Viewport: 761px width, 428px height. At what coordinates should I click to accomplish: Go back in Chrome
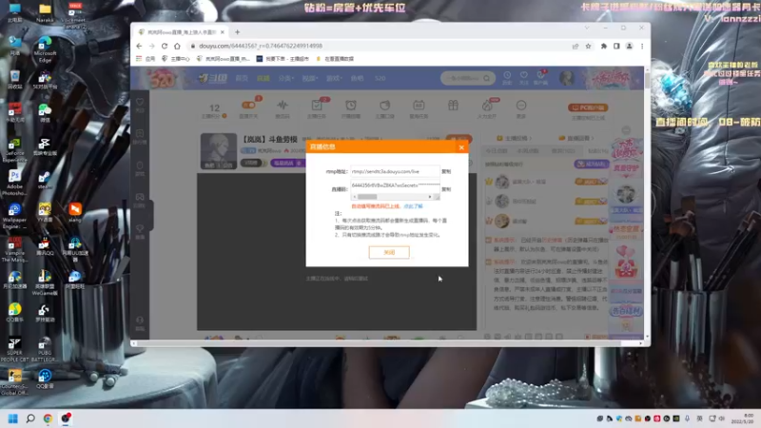coord(139,46)
